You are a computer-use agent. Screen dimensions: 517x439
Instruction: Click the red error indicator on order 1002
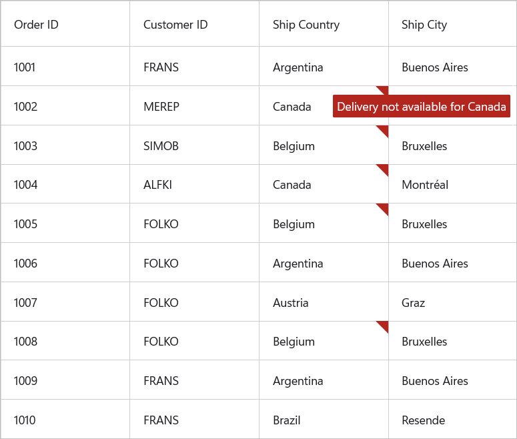384,89
